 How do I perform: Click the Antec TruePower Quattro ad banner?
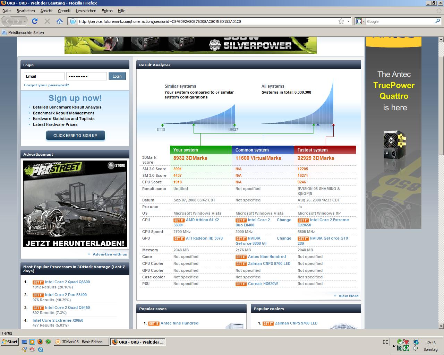pos(394,133)
